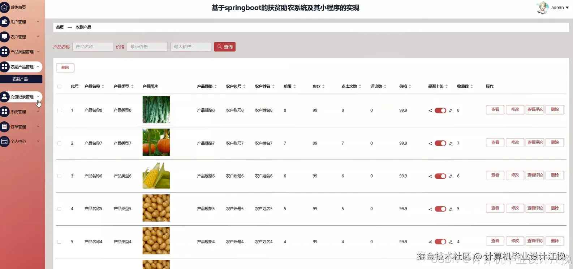Expand the 充值记录管理 chevron

pyautogui.click(x=38, y=96)
